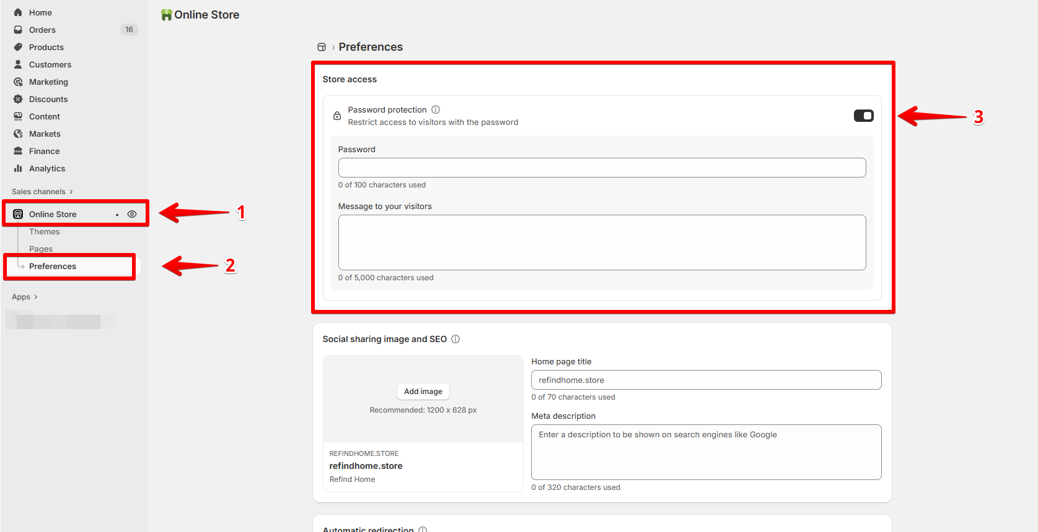Open the Home icon in sidebar
The image size is (1038, 532).
[18, 12]
